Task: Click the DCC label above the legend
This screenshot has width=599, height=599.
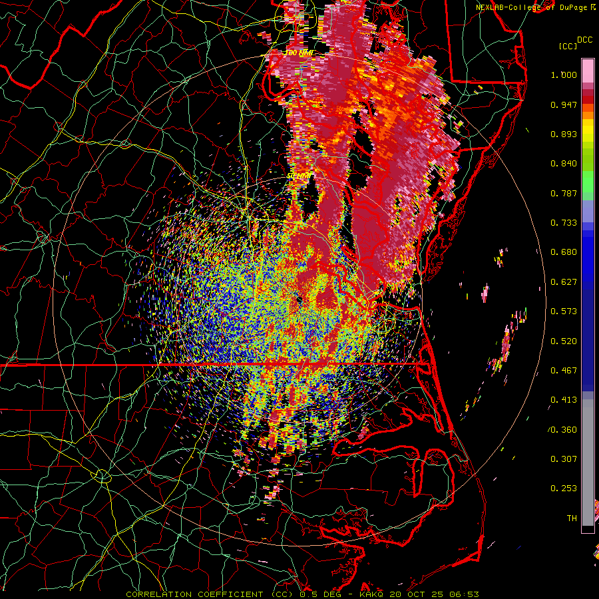Action: tap(584, 39)
